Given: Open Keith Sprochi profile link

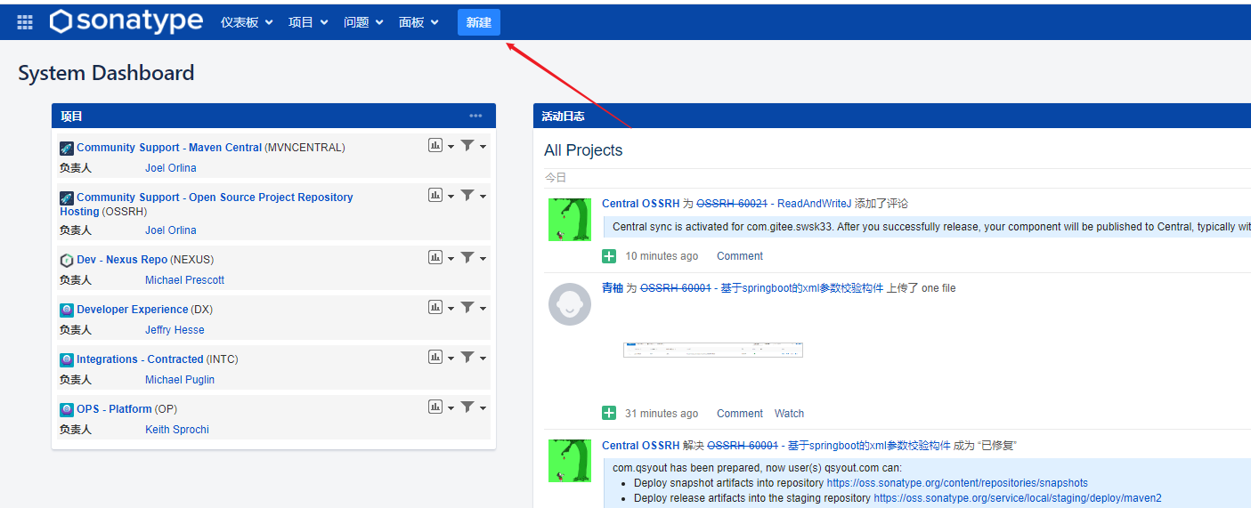Looking at the screenshot, I should (x=177, y=430).
